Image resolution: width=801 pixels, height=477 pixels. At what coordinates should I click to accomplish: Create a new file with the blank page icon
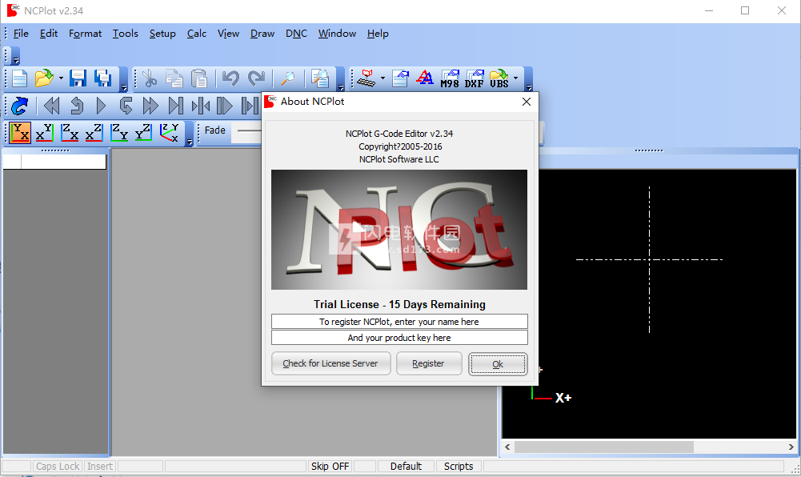pos(19,78)
